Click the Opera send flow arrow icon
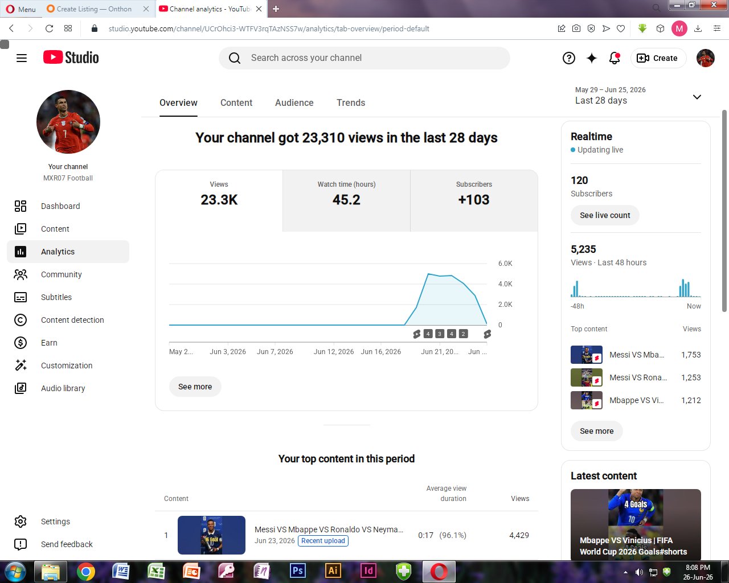The height and width of the screenshot is (583, 729). click(606, 28)
